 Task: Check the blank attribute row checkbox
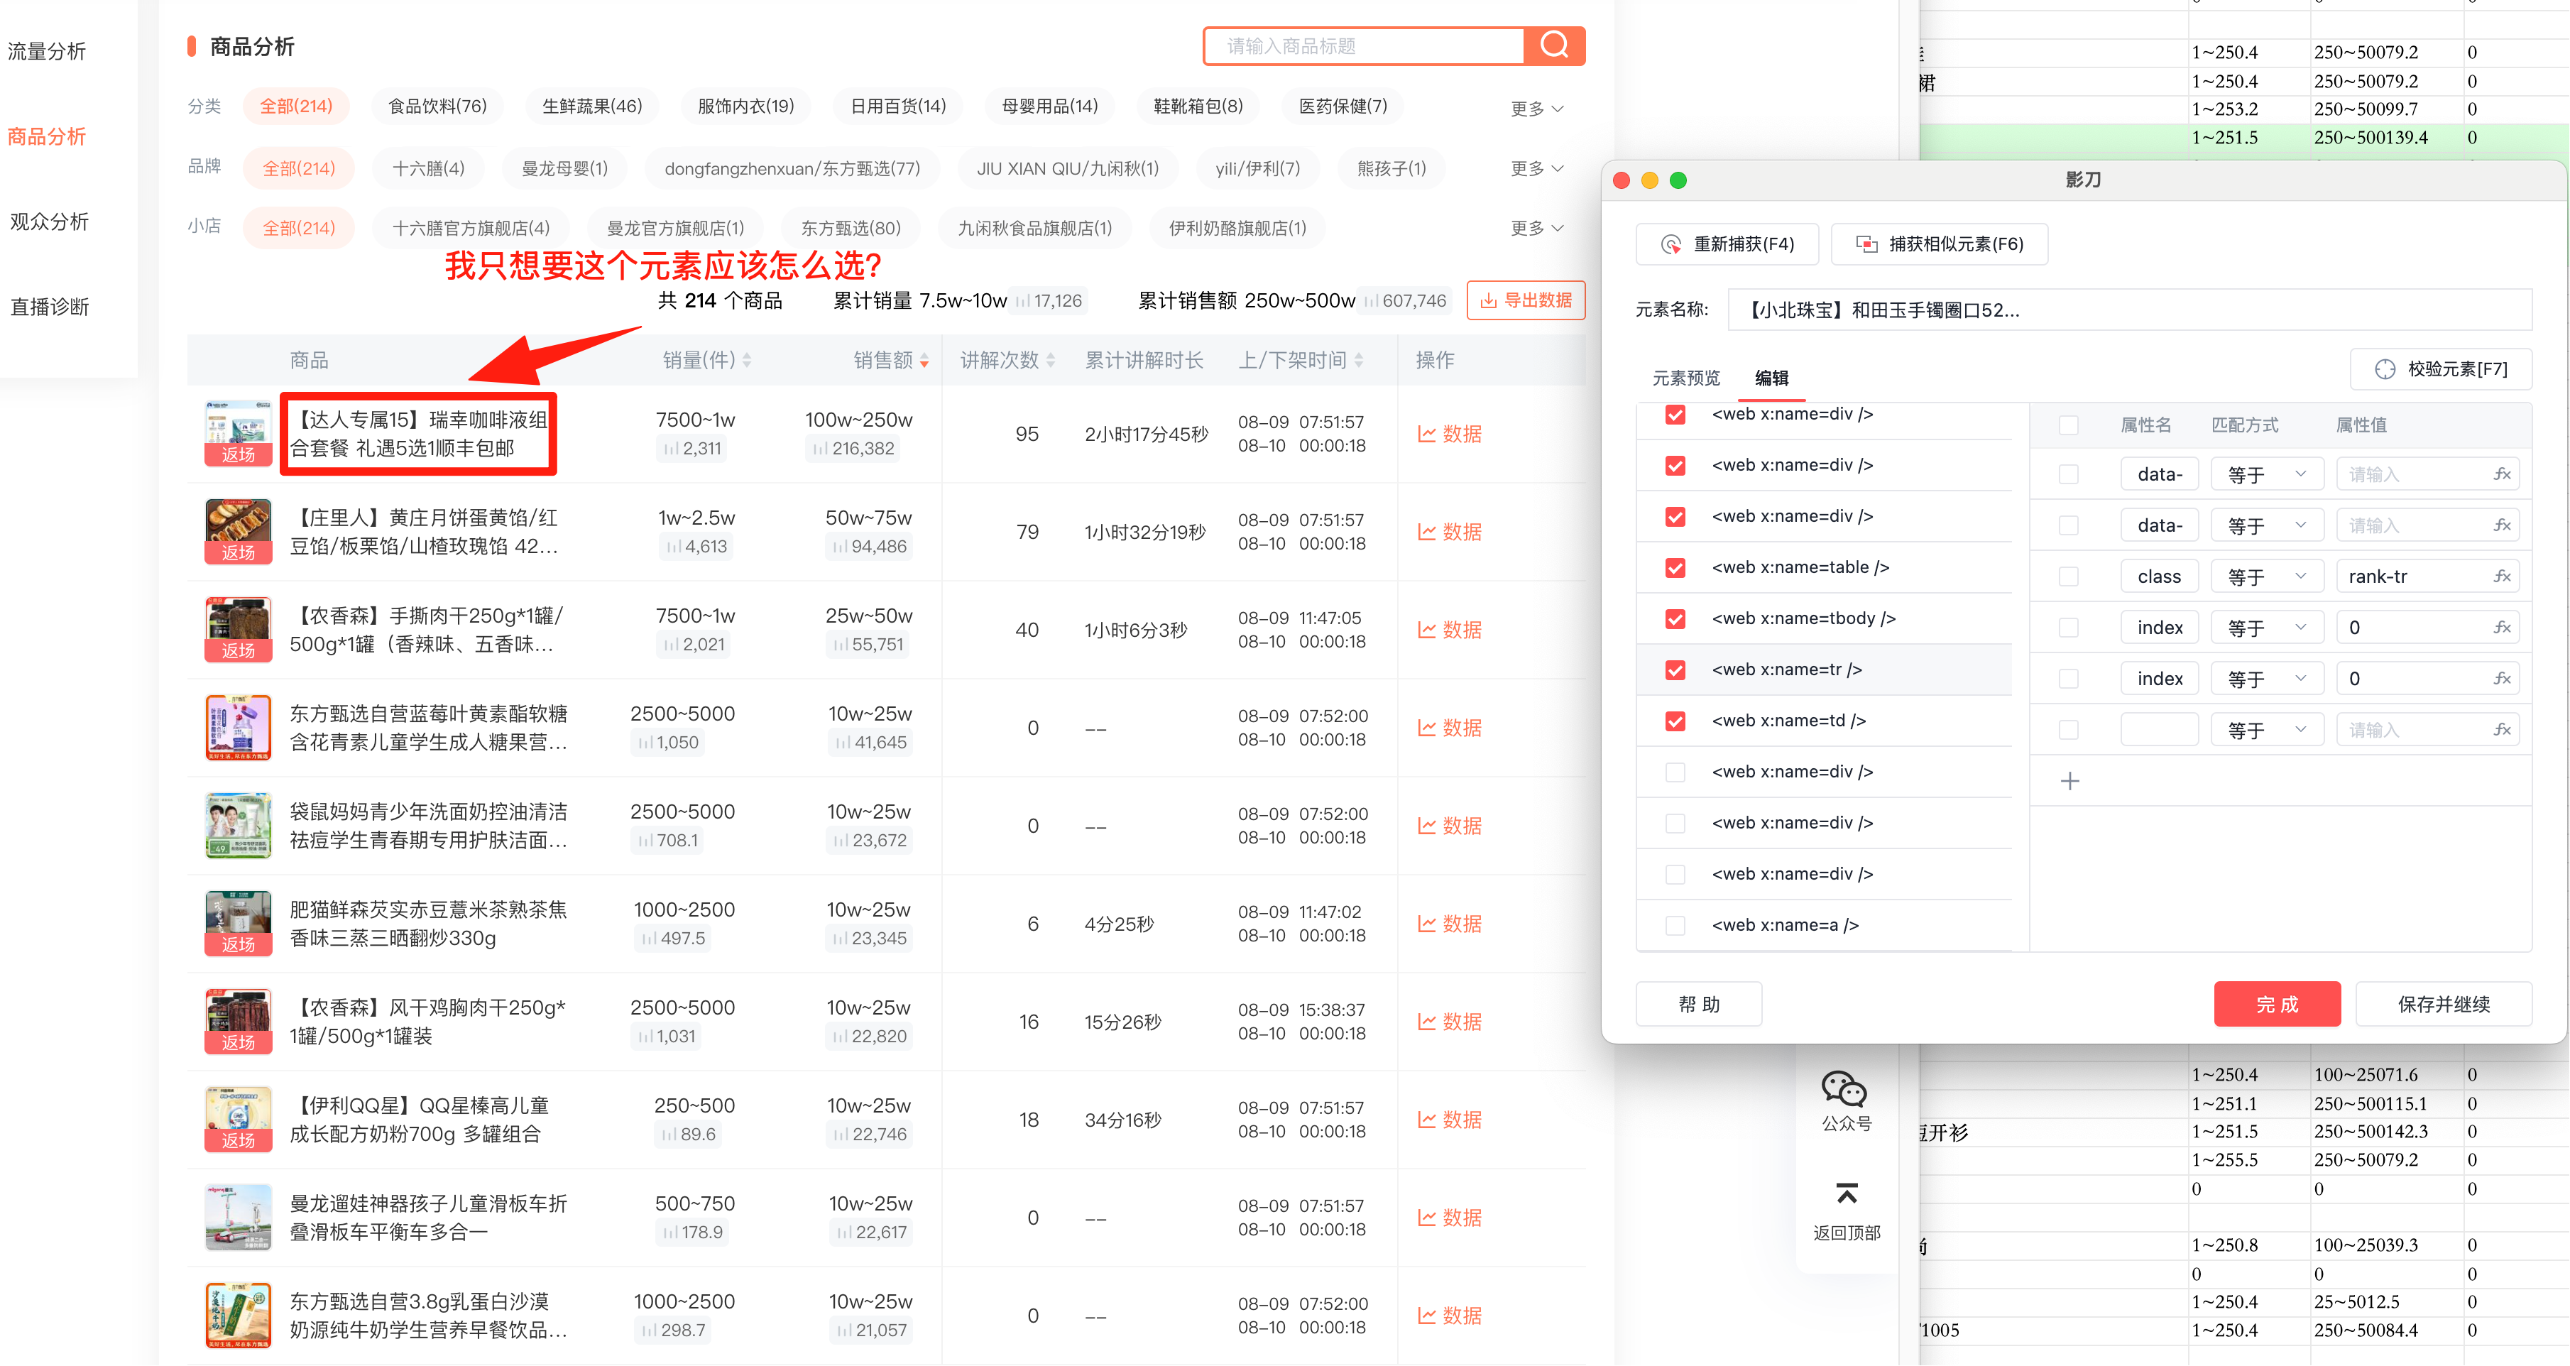(2068, 729)
